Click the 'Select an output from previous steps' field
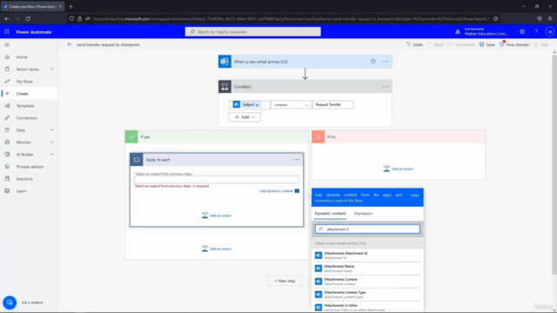The width and height of the screenshot is (557, 313). pos(217,180)
